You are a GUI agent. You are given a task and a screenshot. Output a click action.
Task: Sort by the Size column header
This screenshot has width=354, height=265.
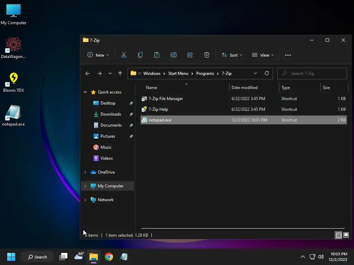pyautogui.click(x=334, y=87)
